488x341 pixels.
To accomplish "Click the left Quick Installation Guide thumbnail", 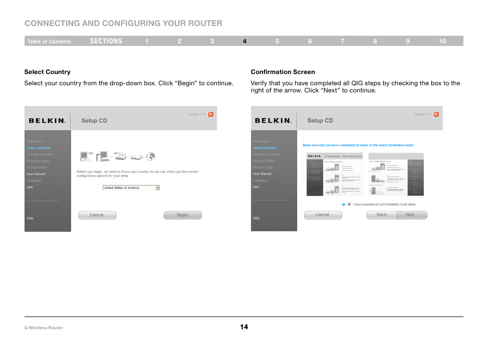I will pyautogui.click(x=335, y=175).
